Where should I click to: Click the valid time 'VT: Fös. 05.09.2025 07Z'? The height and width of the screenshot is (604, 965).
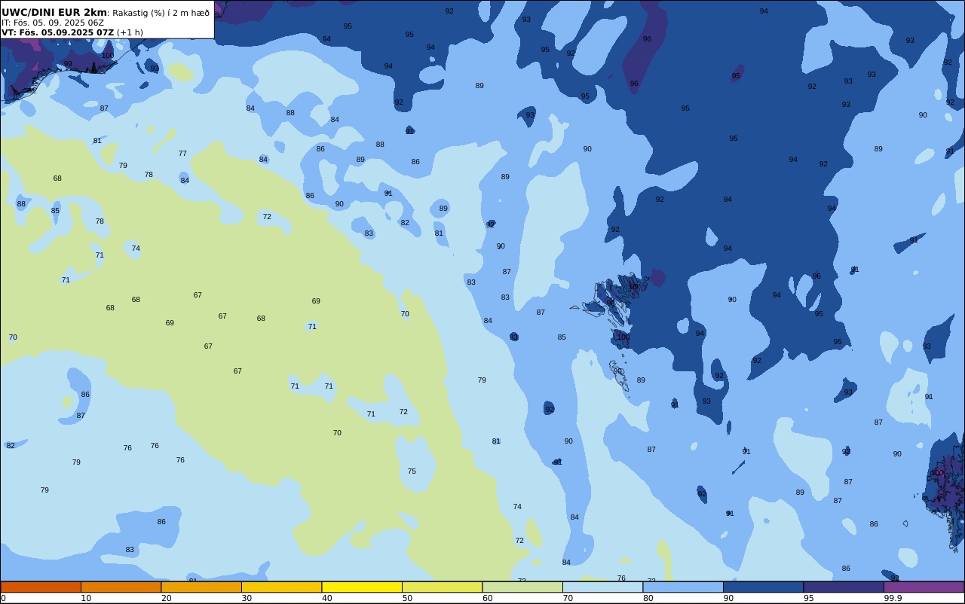[57, 32]
